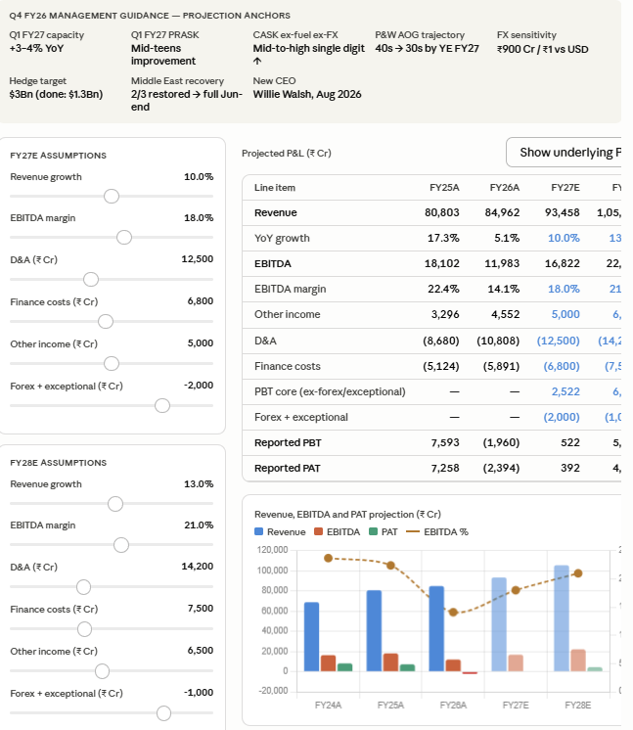Toggle Revenue series in chart legend

[280, 531]
